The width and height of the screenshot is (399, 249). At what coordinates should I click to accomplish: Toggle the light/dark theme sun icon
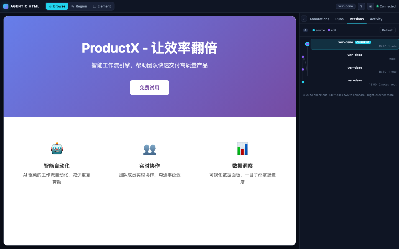(x=371, y=6)
